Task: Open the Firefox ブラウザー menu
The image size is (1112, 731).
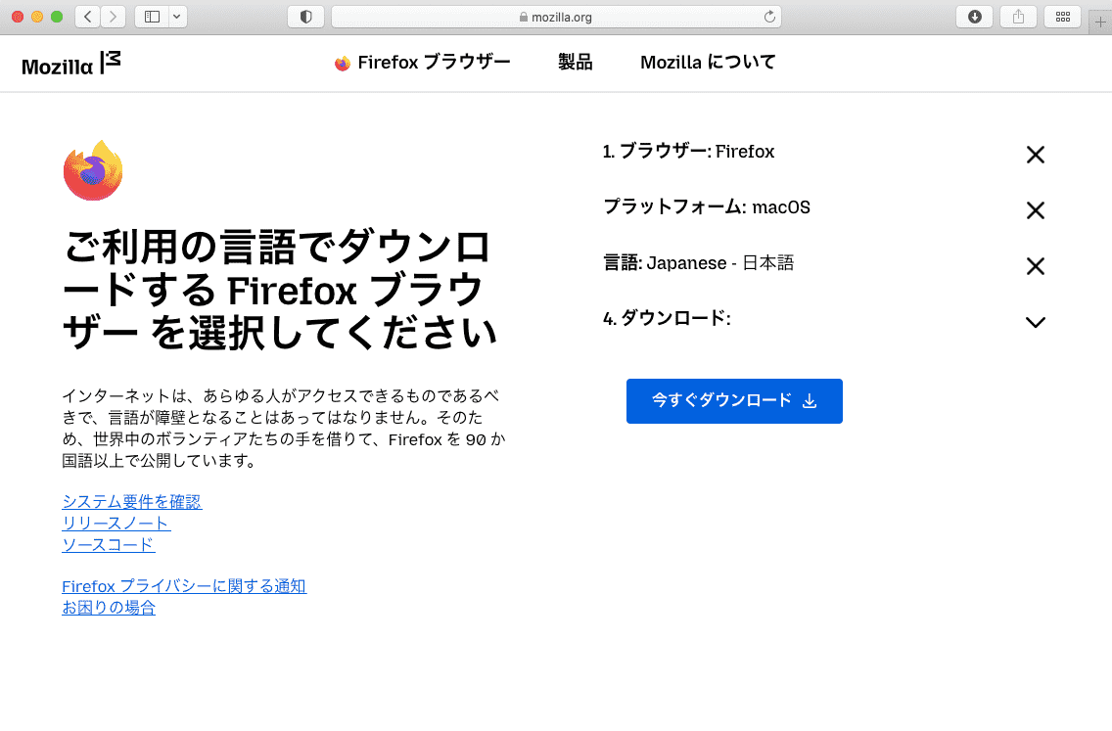Action: pyautogui.click(x=422, y=62)
